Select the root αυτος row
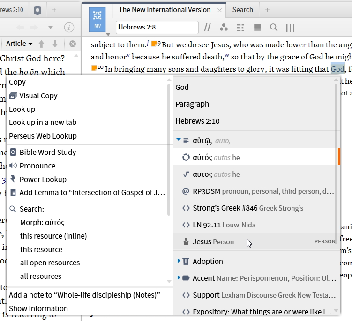 (255, 175)
